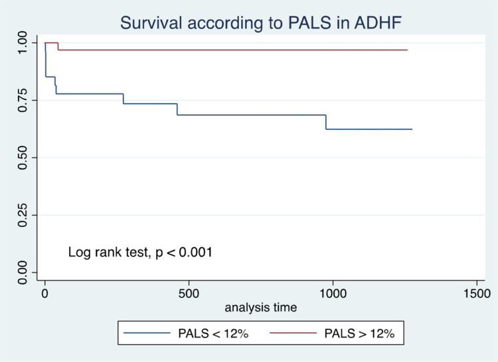
Task: Click the red survival curve's flat segment
Action: coord(232,50)
